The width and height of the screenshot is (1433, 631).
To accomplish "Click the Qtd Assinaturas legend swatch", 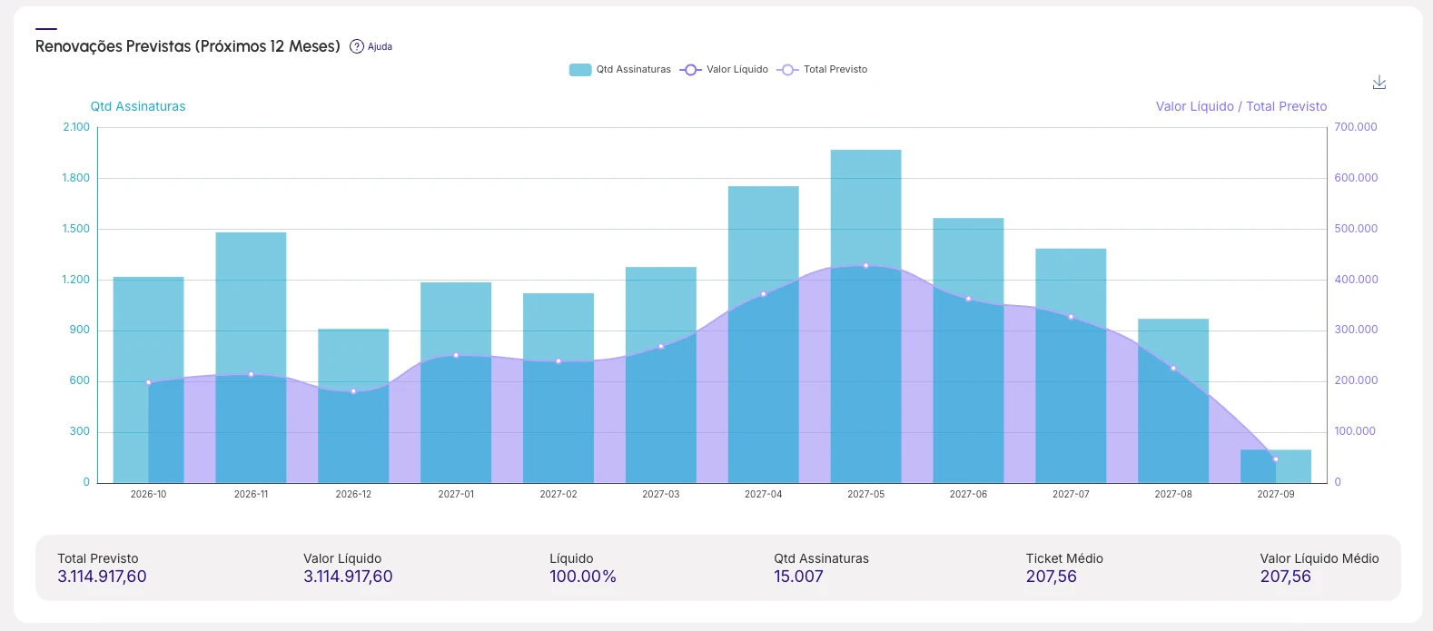I will (x=580, y=70).
